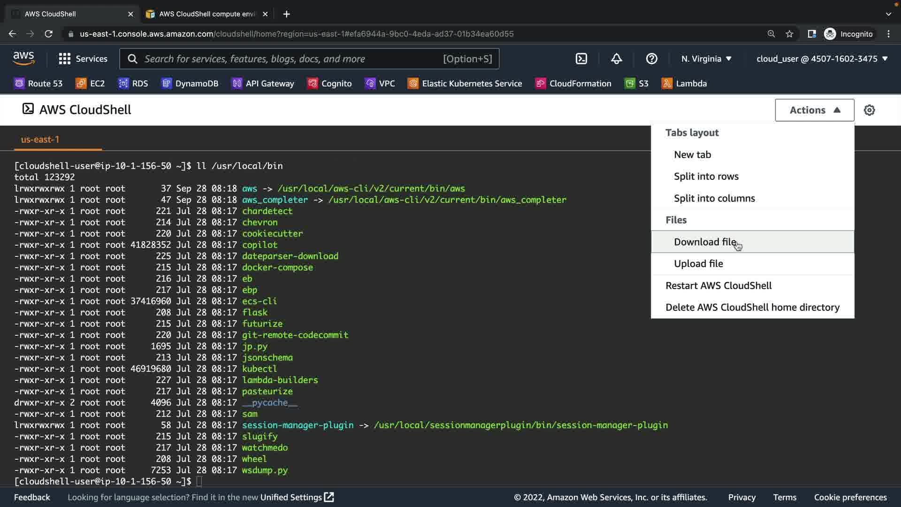Open the Services grid menu
Image resolution: width=901 pixels, height=507 pixels.
pos(83,59)
